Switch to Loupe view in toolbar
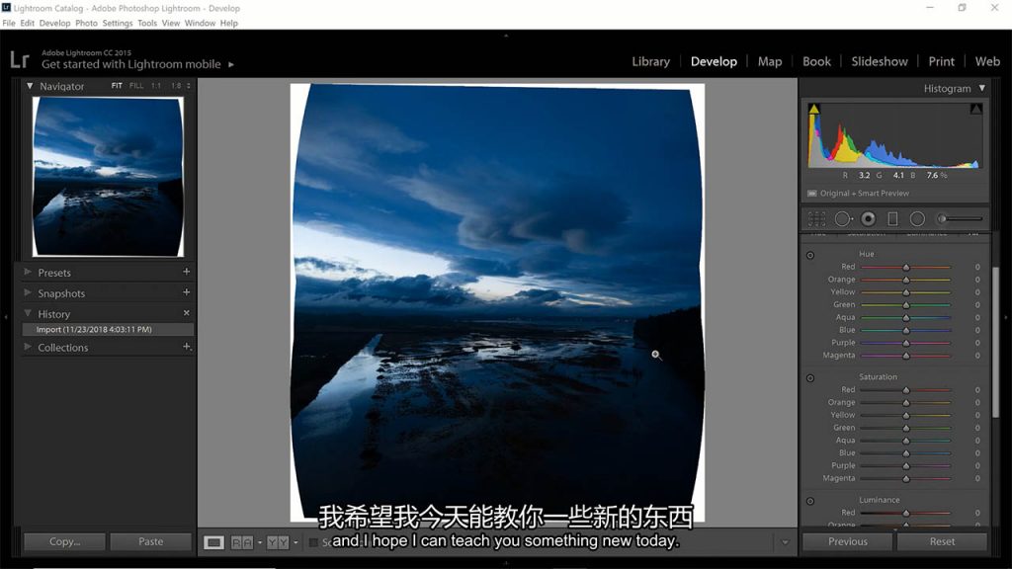The width and height of the screenshot is (1012, 569). click(213, 542)
